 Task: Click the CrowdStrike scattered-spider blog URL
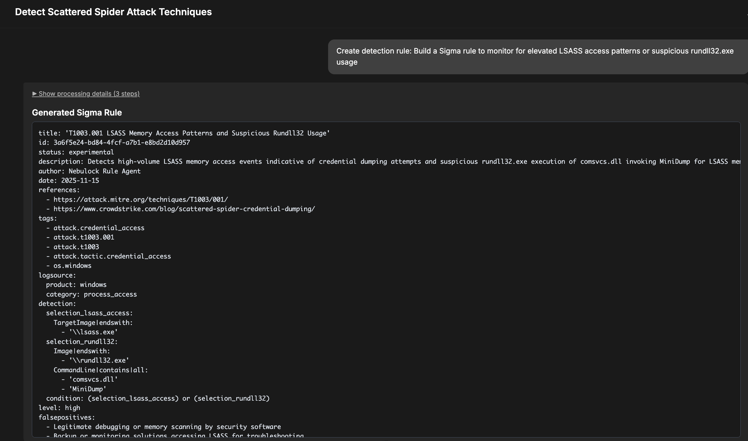pyautogui.click(x=184, y=209)
